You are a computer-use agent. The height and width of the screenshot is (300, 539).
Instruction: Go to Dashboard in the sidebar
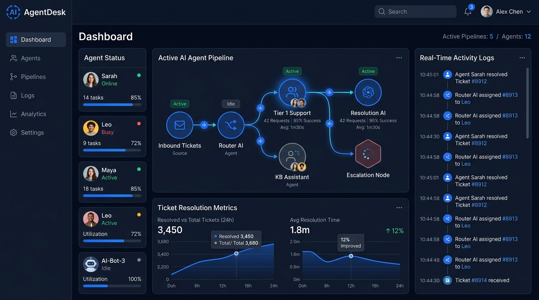click(x=36, y=39)
